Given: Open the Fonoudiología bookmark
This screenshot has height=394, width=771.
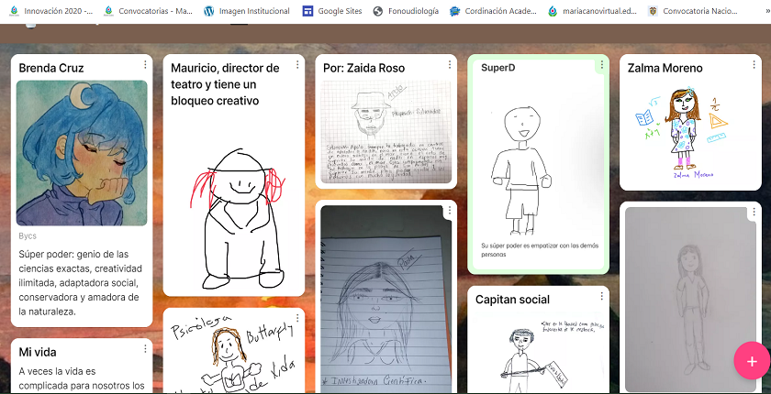Looking at the screenshot, I should (x=406, y=11).
